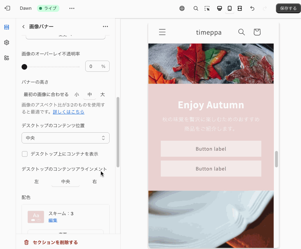Open the preview search icon on timeppa

point(241,32)
